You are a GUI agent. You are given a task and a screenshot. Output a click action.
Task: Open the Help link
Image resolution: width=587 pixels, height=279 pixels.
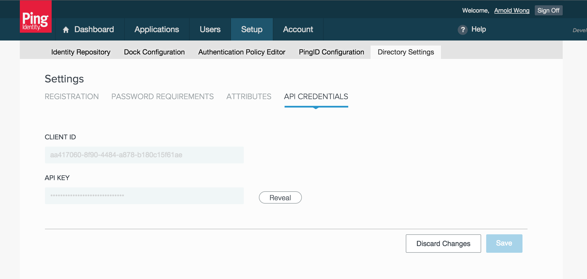pos(478,29)
